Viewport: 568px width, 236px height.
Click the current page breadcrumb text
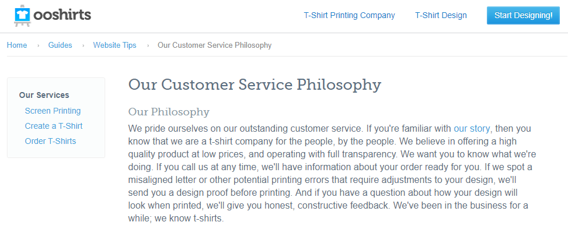[214, 45]
